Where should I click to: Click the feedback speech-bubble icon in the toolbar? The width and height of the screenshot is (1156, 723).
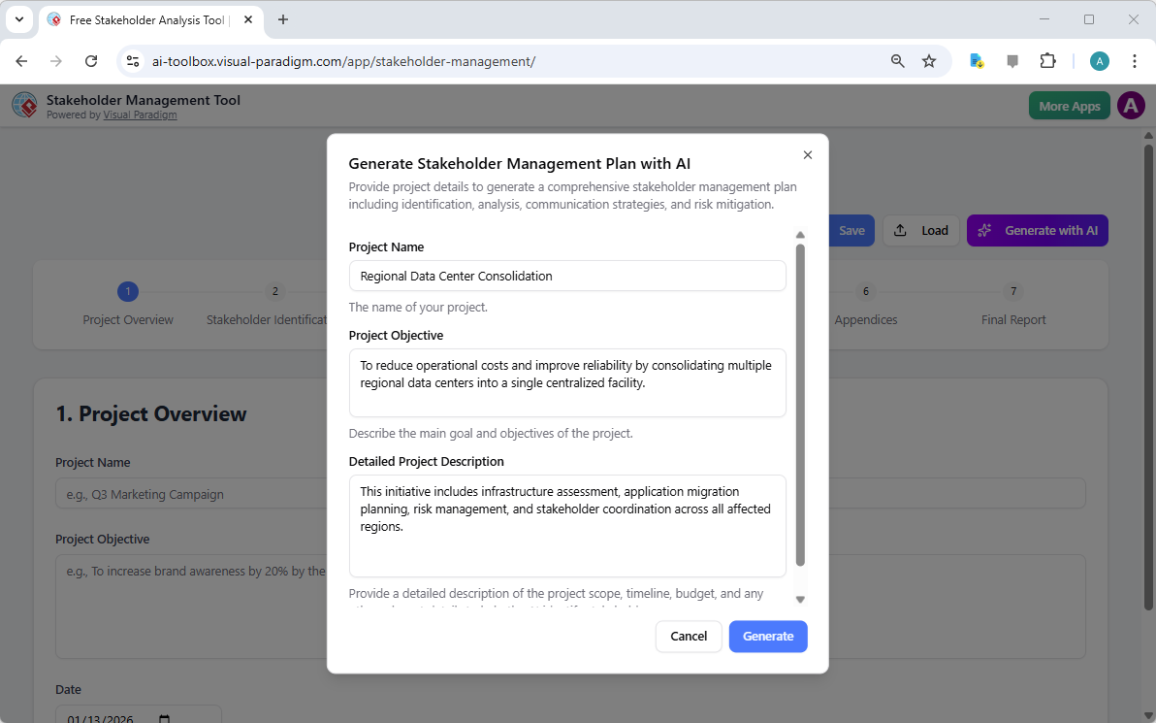coord(1012,60)
